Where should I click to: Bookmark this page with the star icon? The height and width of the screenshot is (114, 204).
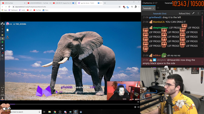[x=120, y=7]
